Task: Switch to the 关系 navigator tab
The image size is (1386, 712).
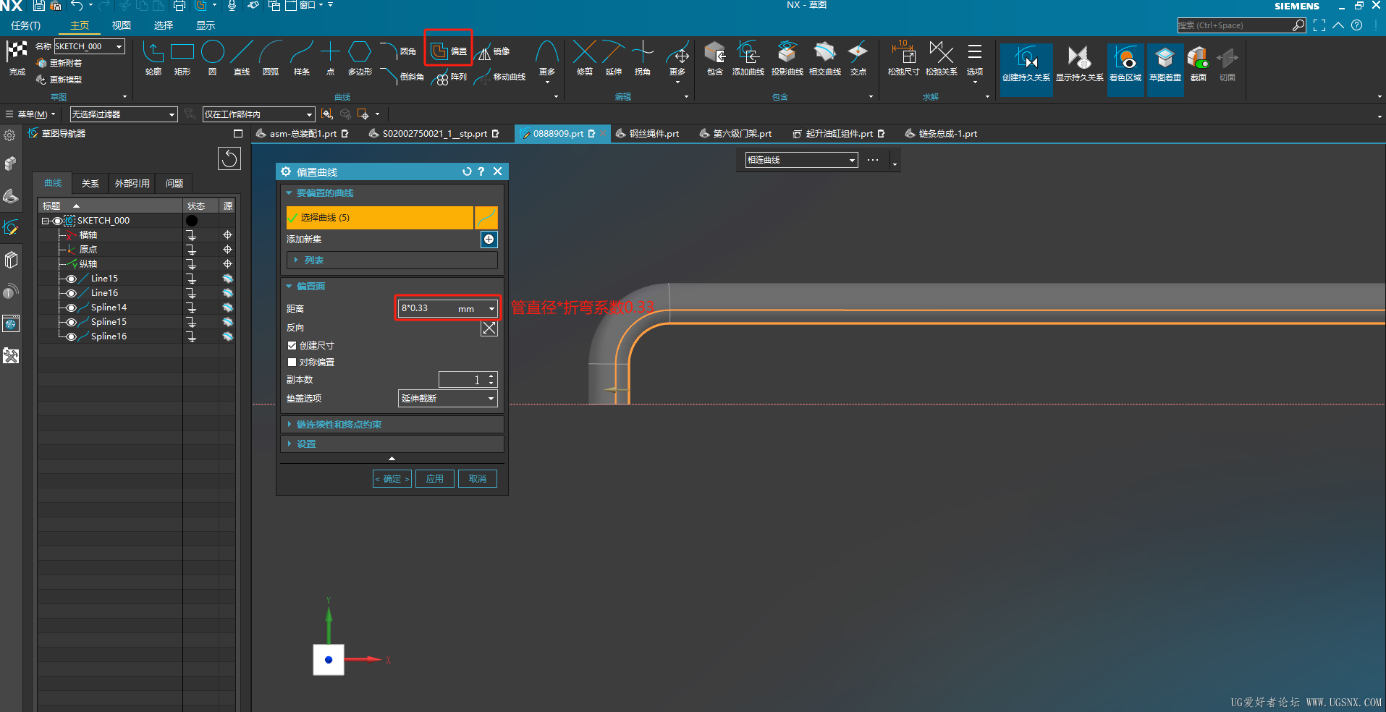Action: point(90,184)
